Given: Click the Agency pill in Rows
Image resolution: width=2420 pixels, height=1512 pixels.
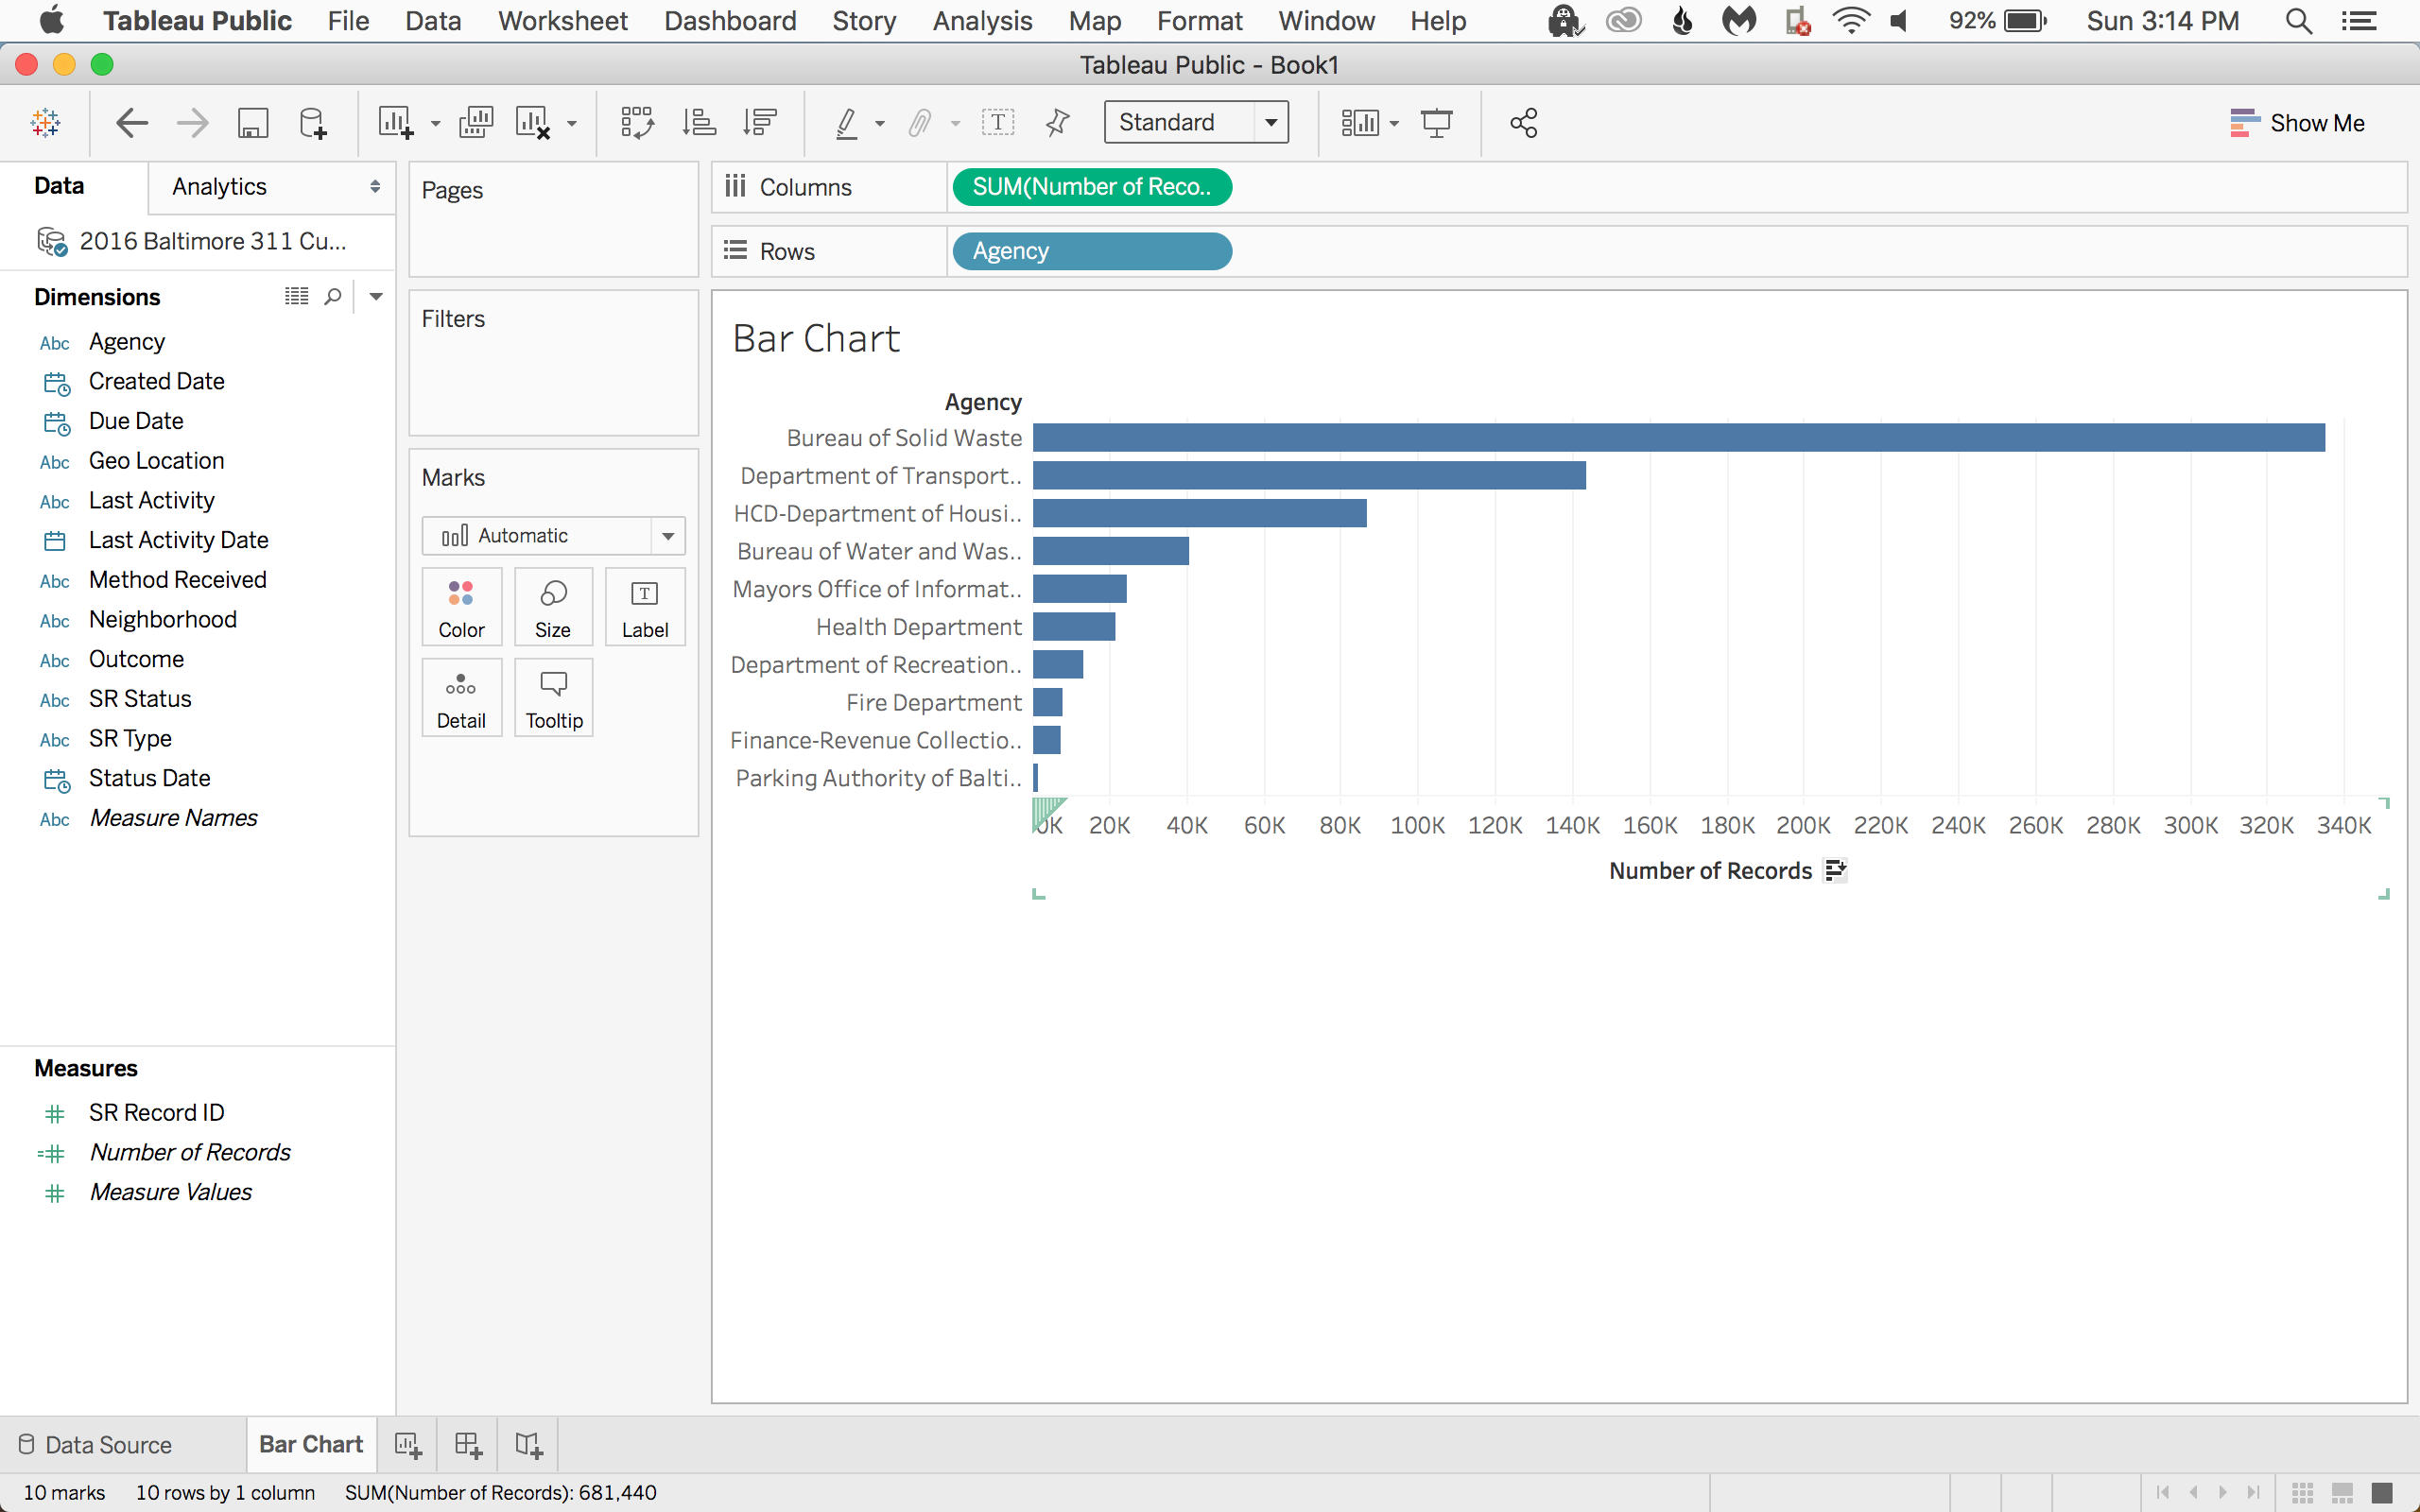Looking at the screenshot, I should point(1092,251).
